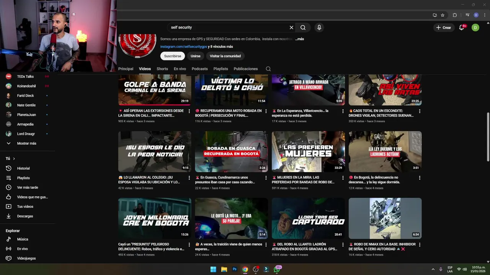Image resolution: width=490 pixels, height=275 pixels.
Task: Open the En vivo channel tab
Action: [x=180, y=69]
